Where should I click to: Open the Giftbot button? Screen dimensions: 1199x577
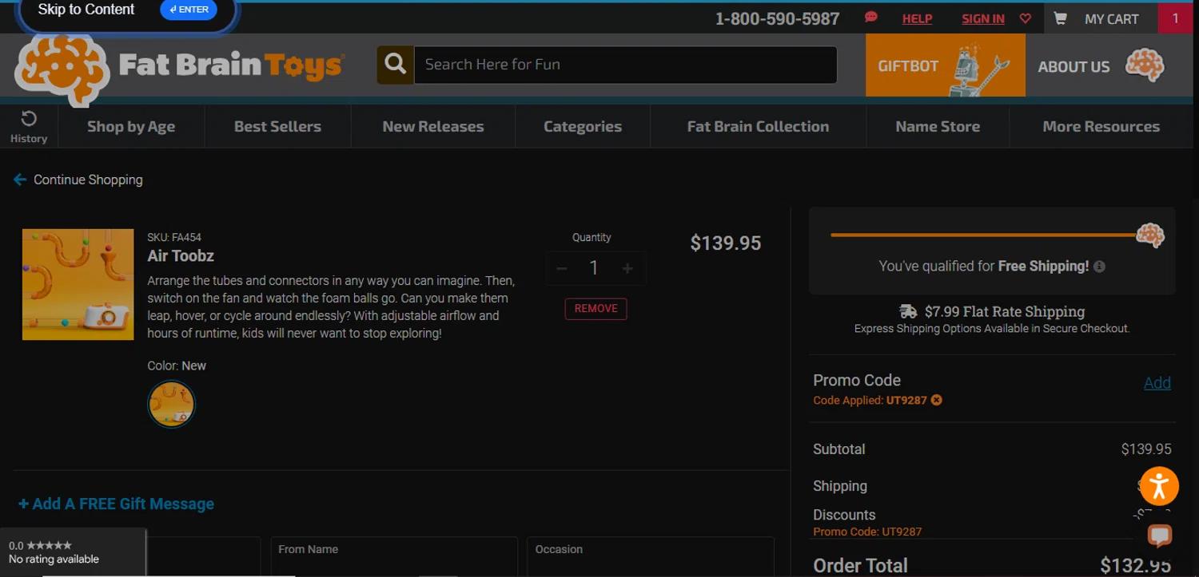(x=945, y=65)
